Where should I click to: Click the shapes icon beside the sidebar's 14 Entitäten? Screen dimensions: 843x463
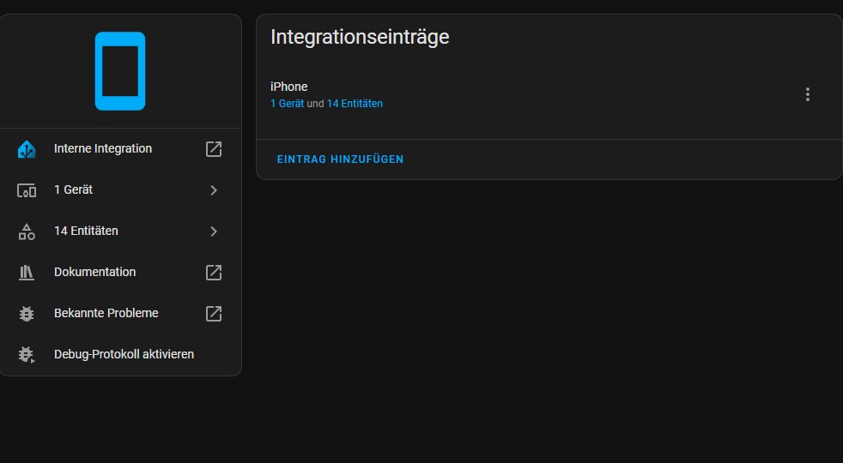(x=27, y=231)
